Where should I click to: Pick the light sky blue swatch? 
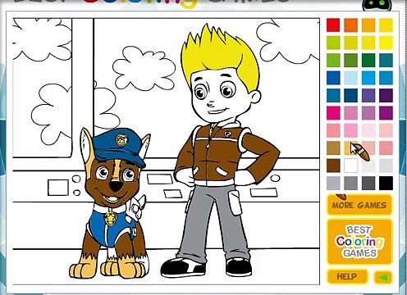[350, 78]
